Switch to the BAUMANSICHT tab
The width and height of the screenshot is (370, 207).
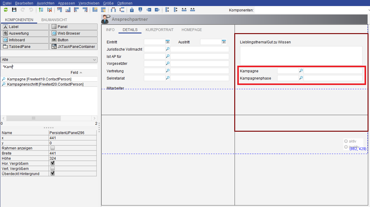[54, 20]
